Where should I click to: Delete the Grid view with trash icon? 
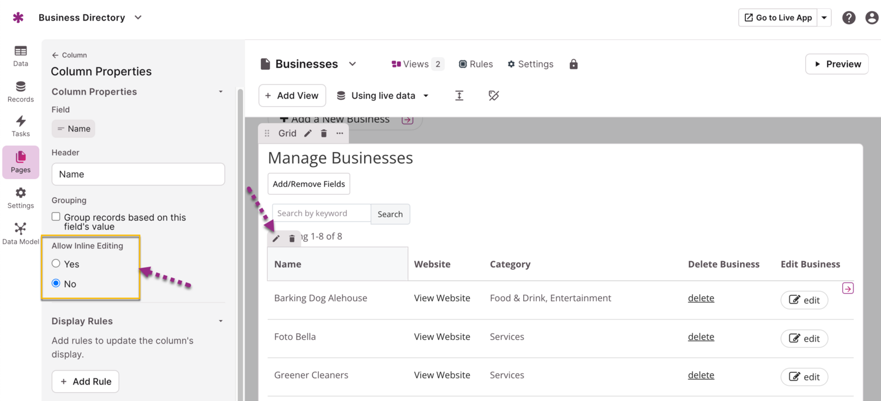[324, 133]
